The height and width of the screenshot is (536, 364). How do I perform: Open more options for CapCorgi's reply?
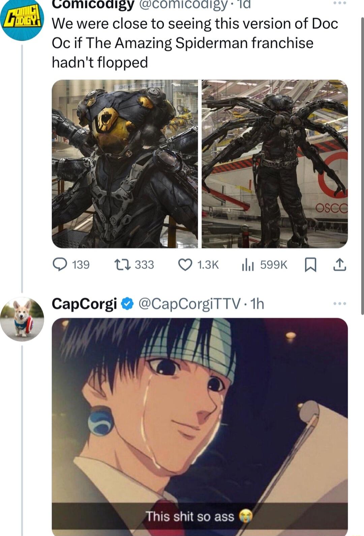pos(339,304)
